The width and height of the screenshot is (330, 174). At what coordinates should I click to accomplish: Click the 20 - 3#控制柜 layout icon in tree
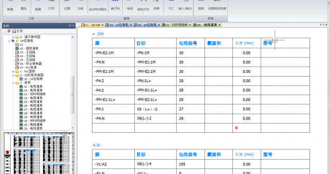21,79
